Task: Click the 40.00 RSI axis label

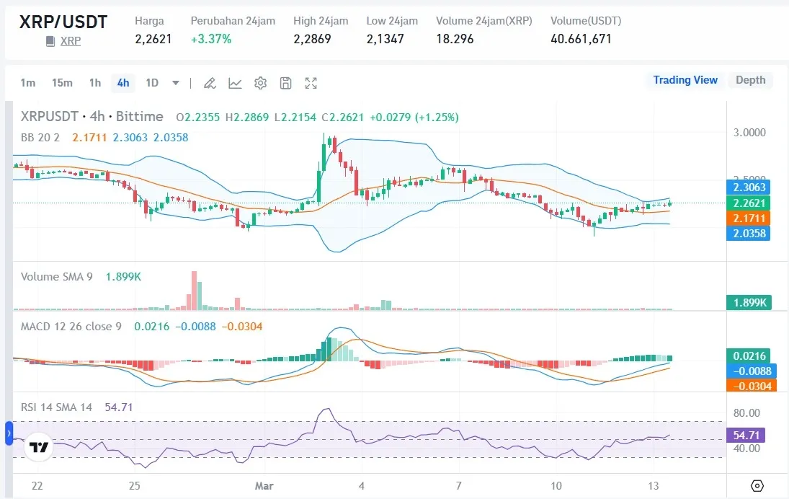Action: [746, 448]
